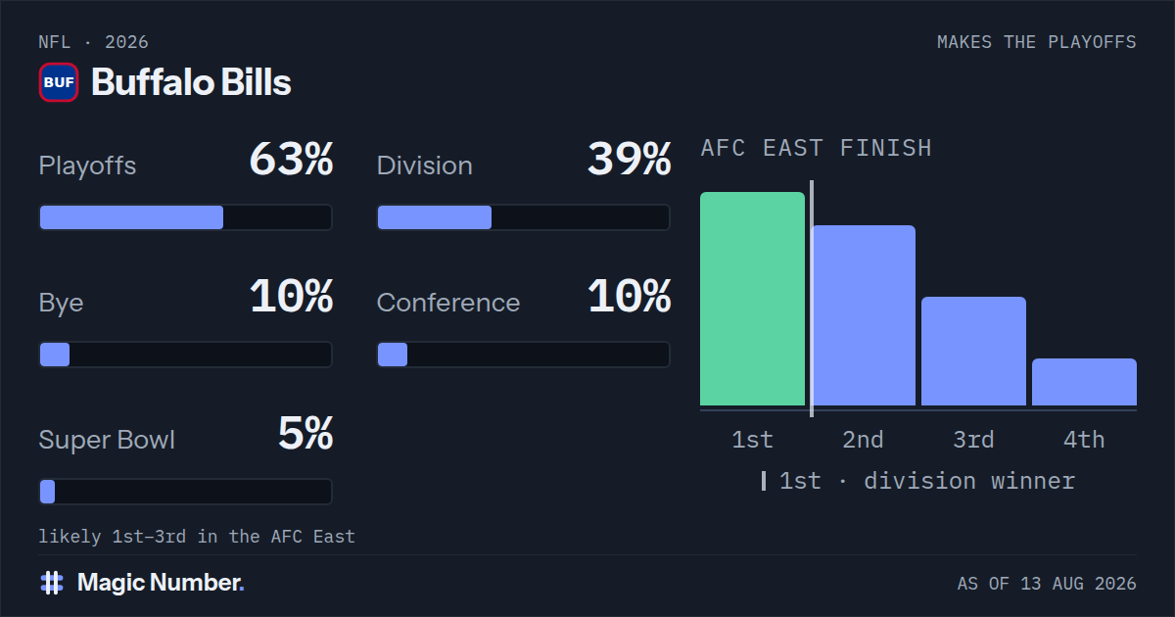Click the 1st axis label
The image size is (1175, 617).
pyautogui.click(x=752, y=440)
